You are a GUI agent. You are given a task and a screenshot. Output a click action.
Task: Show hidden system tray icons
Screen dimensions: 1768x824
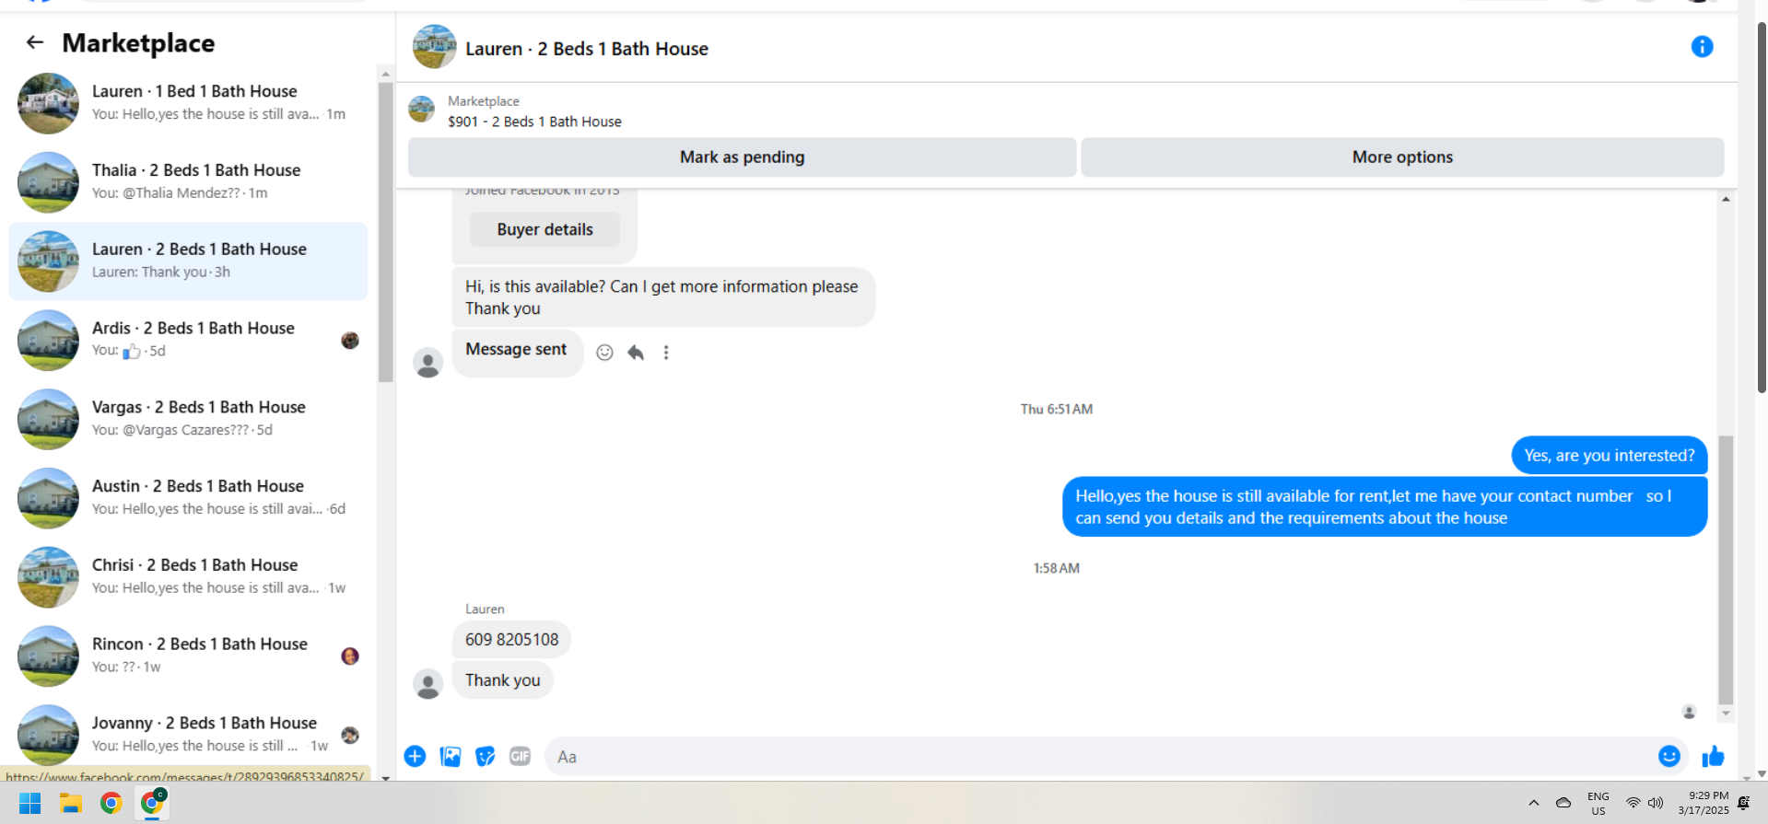1534,803
